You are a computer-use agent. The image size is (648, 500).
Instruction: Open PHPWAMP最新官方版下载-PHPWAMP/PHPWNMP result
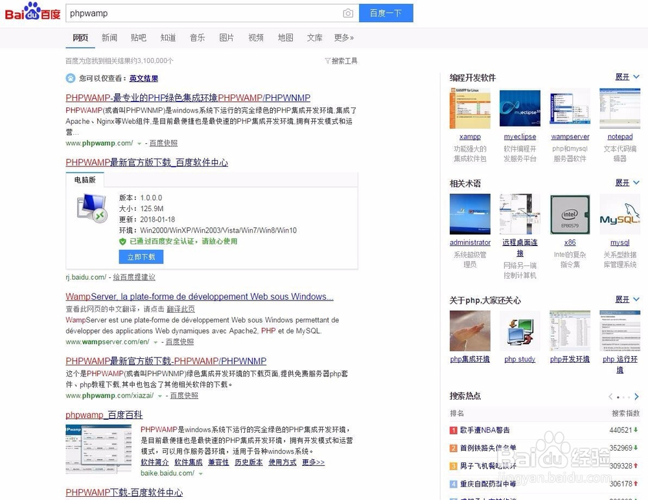click(x=166, y=361)
